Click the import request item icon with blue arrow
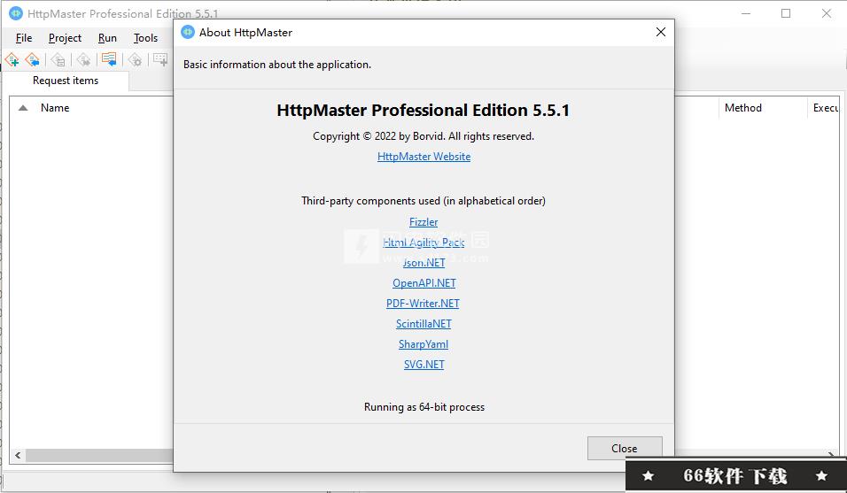 coord(33,59)
